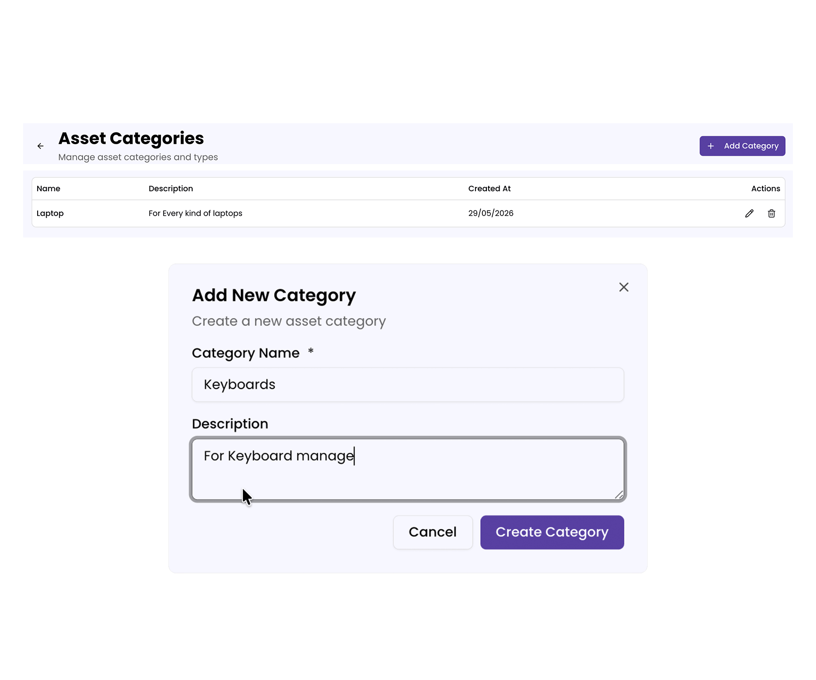Click the Asset Categories page heading

131,138
